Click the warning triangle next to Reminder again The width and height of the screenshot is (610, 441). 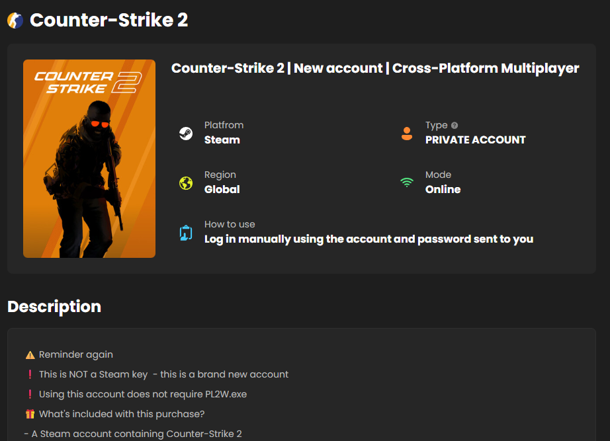click(30, 354)
